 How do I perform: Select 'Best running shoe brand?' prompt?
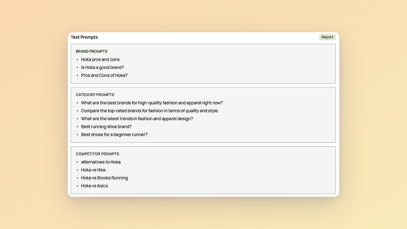coord(106,127)
